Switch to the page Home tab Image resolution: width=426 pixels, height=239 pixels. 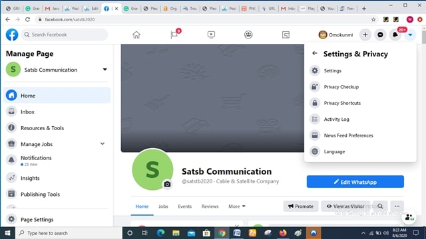(142, 206)
